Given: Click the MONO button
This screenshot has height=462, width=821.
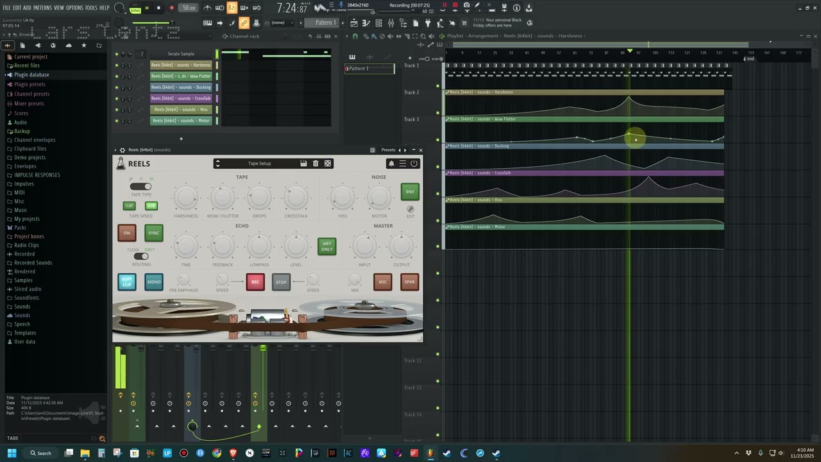Looking at the screenshot, I should point(154,282).
